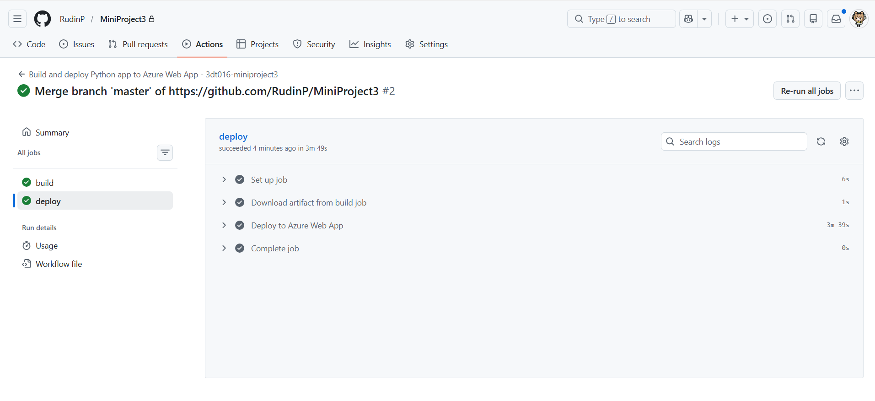Open the run Summary in sidebar

(95, 132)
